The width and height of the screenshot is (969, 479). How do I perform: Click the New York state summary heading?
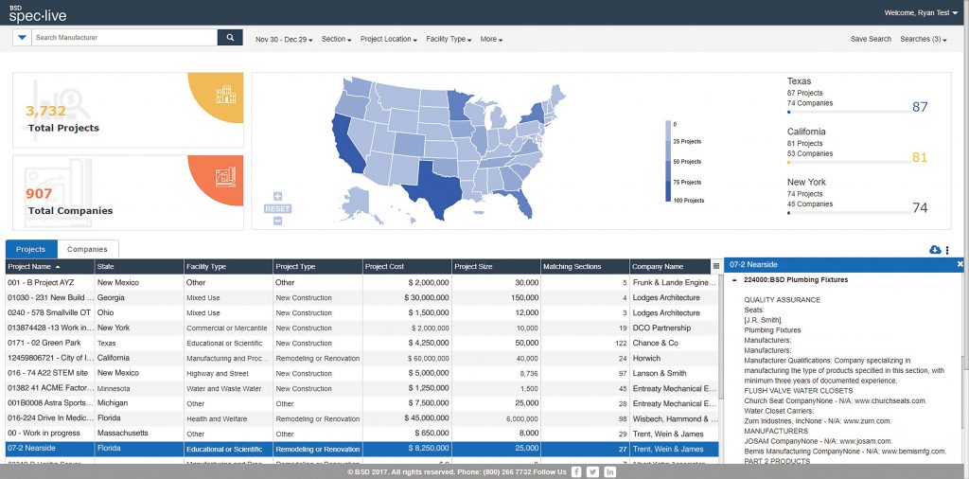coord(806,182)
